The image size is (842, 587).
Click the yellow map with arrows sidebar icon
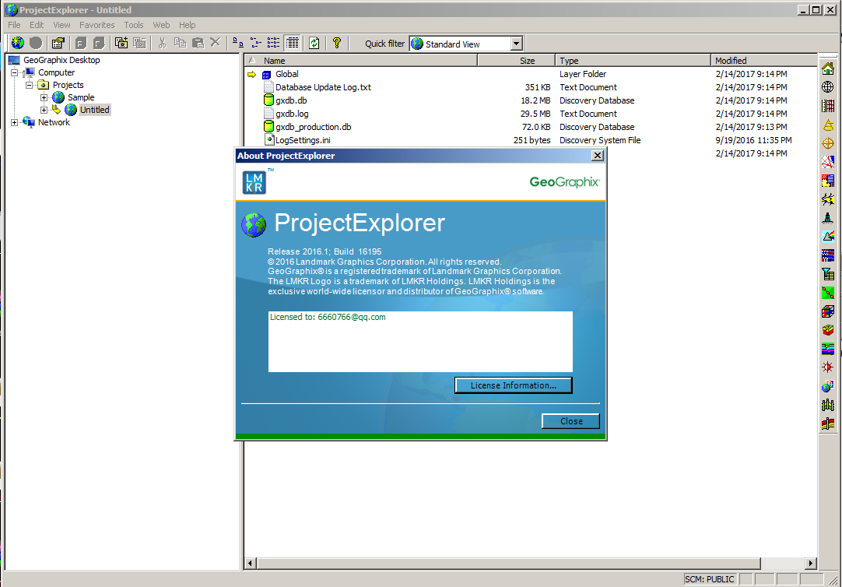pos(828,199)
